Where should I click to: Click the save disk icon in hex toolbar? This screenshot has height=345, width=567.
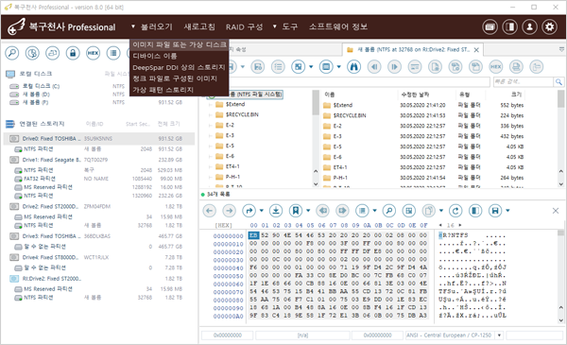495,211
